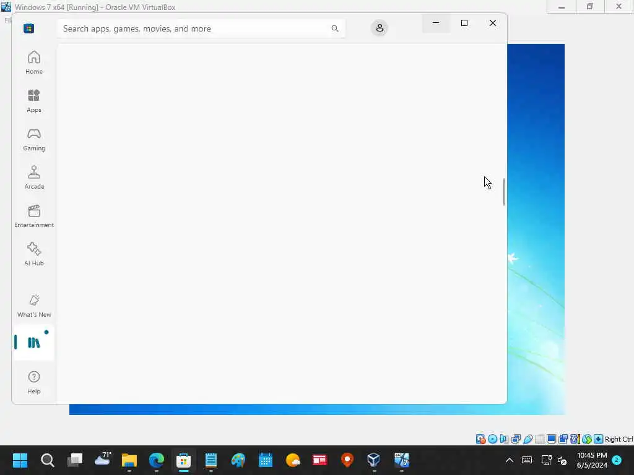Click the Microsoft Store taskbar icon

point(183,460)
